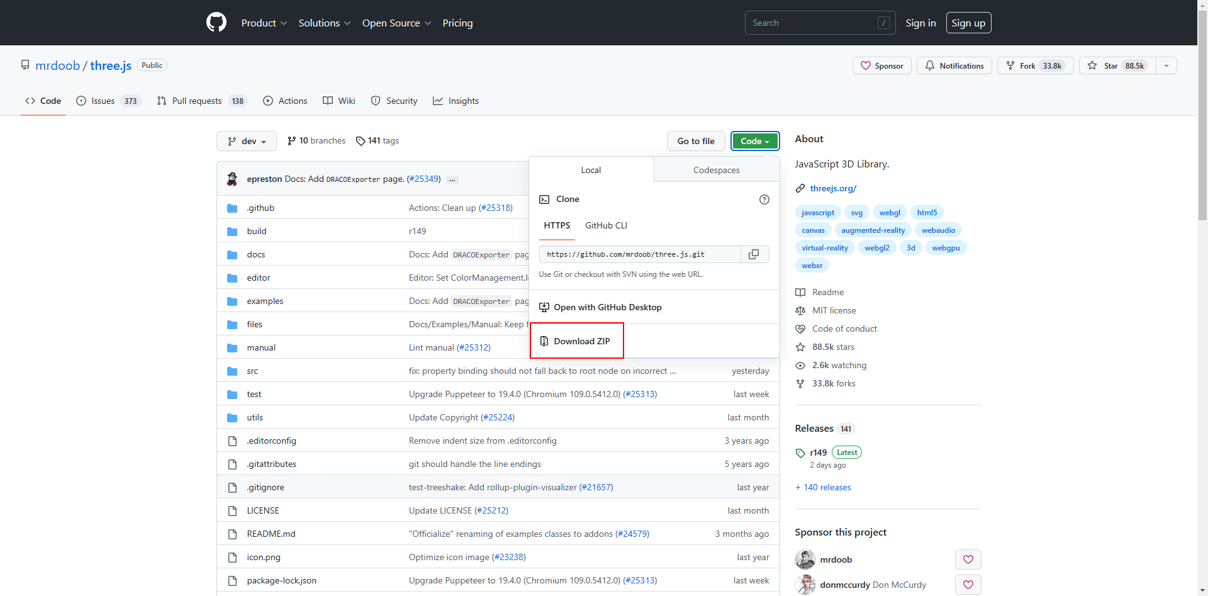Open the Security tab
Screen dimensions: 1208x596
(x=394, y=101)
